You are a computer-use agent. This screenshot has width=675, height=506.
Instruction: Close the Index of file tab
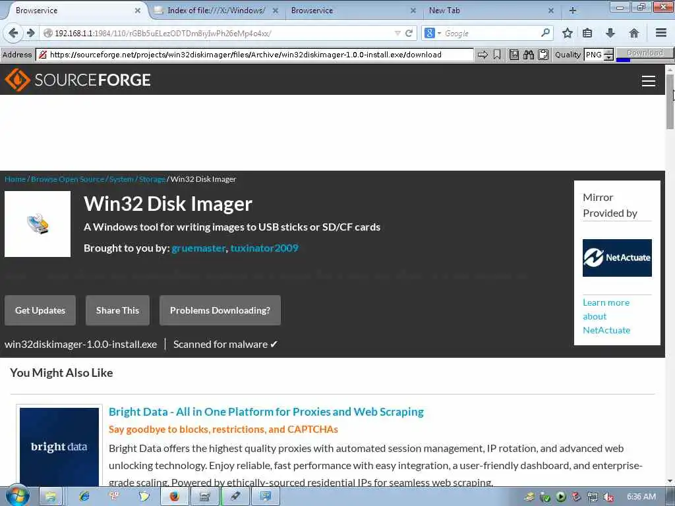click(x=276, y=11)
